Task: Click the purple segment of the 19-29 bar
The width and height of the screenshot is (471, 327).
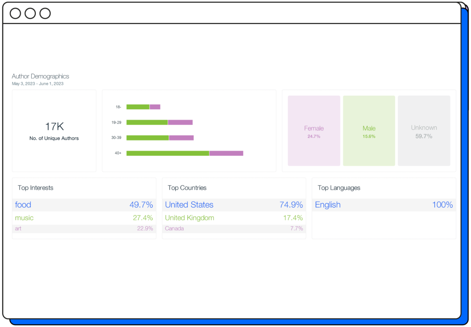Action: (180, 123)
